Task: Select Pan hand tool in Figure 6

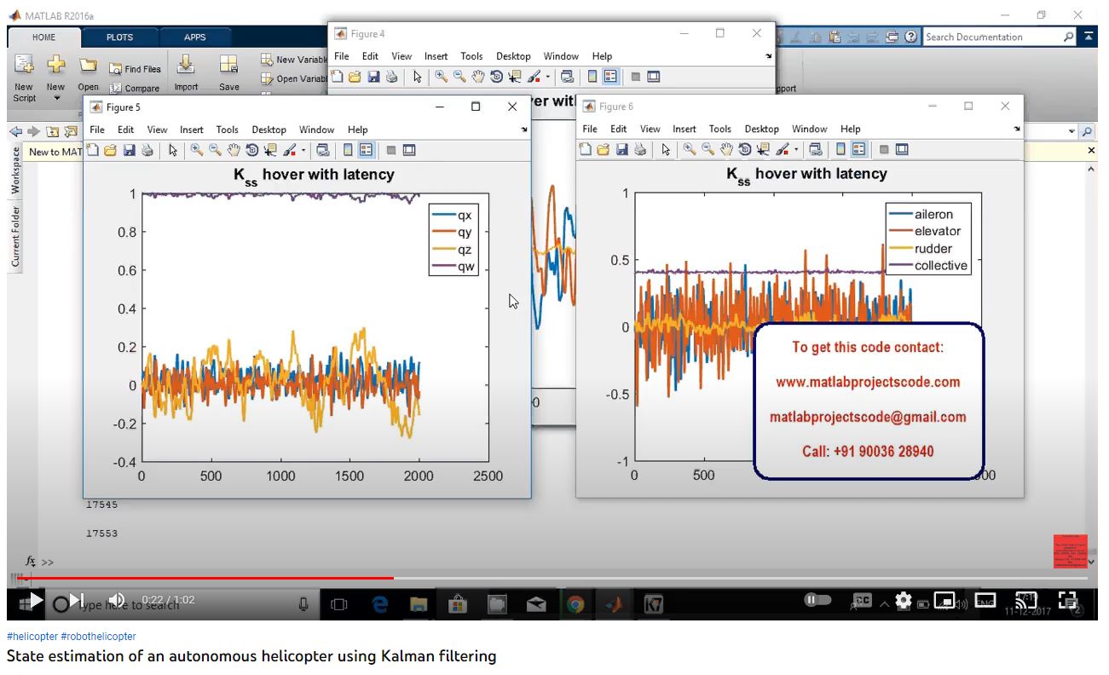Action: [x=726, y=150]
